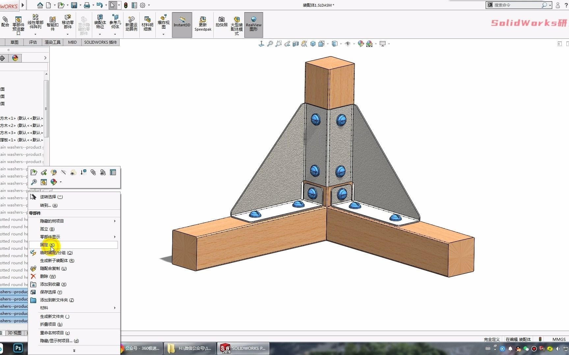Image resolution: width=569 pixels, height=355 pixels.
Task: Toggle Update Speedpak
Action: pyautogui.click(x=203, y=24)
